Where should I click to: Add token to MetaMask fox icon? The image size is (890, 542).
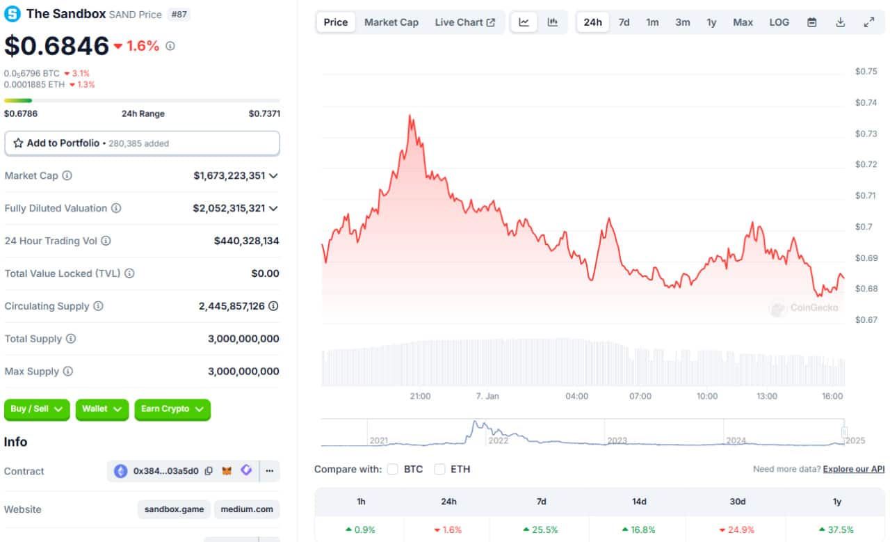click(227, 471)
